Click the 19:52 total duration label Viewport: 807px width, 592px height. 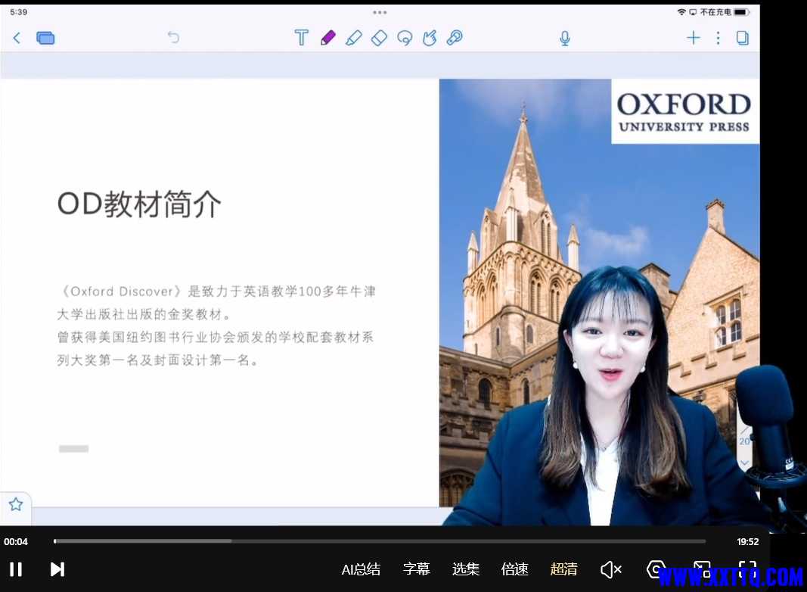pos(747,541)
